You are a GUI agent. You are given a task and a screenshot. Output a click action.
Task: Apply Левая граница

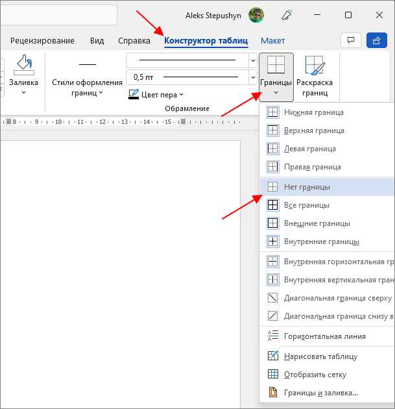pos(328,149)
